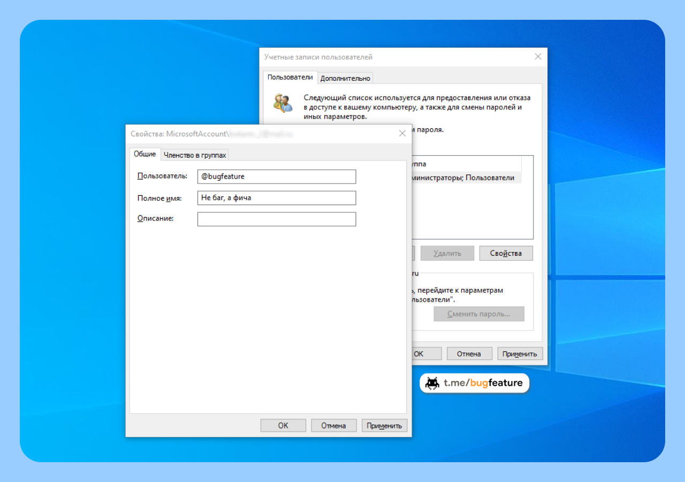The image size is (685, 482).
Task: Click "Отмена" in the user accounts window
Action: pyautogui.click(x=468, y=354)
